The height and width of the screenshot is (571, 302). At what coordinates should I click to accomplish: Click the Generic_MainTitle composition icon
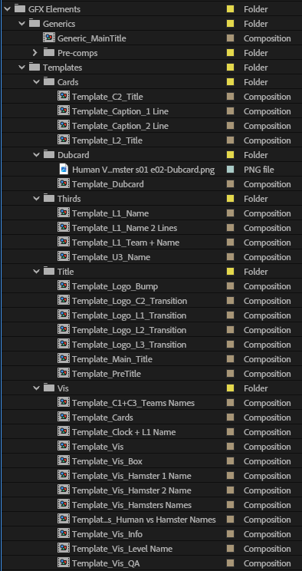tap(49, 38)
